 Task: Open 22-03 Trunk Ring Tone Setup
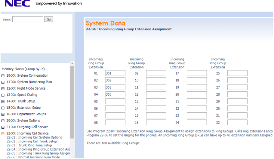(x=29, y=145)
